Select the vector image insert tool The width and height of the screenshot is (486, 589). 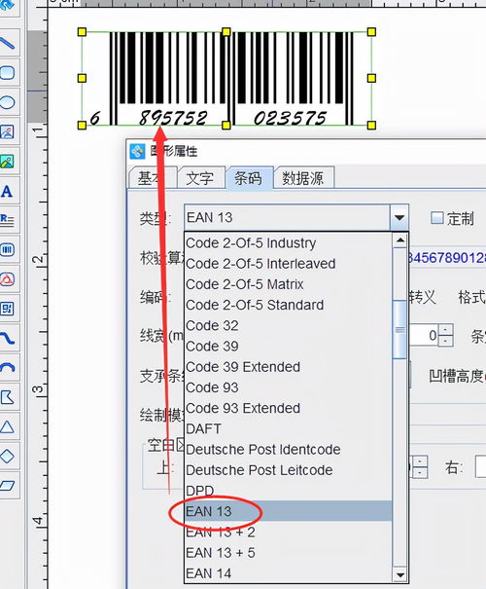pyautogui.click(x=8, y=131)
